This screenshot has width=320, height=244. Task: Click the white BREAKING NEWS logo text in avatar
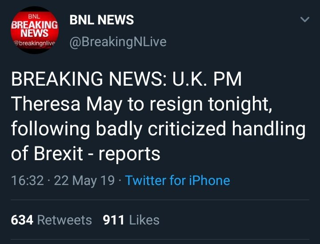[x=34, y=29]
